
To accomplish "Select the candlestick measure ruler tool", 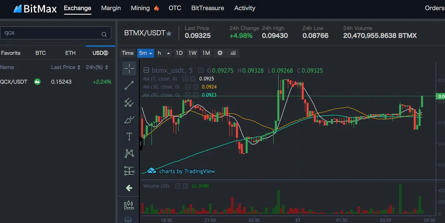I will [129, 205].
